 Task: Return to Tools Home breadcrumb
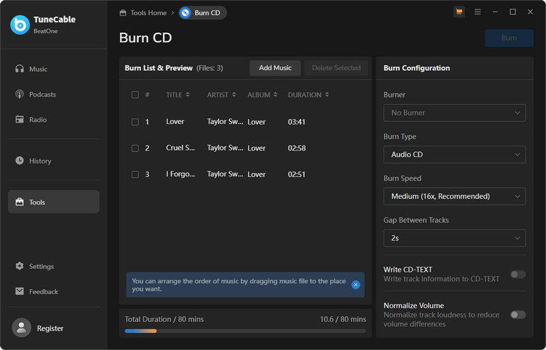[x=148, y=13]
